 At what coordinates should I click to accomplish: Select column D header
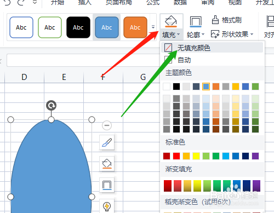point(24,77)
